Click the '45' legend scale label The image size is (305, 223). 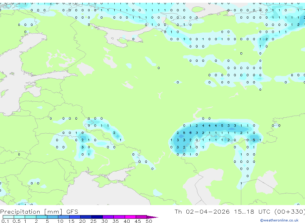138,221
